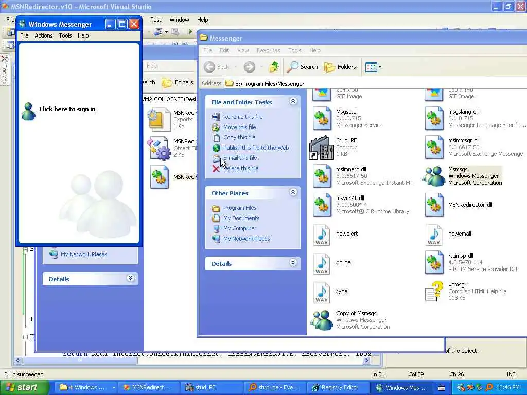The height and width of the screenshot is (395, 527).
Task: Open the Stud_PE shortcut icon
Action: 321,148
